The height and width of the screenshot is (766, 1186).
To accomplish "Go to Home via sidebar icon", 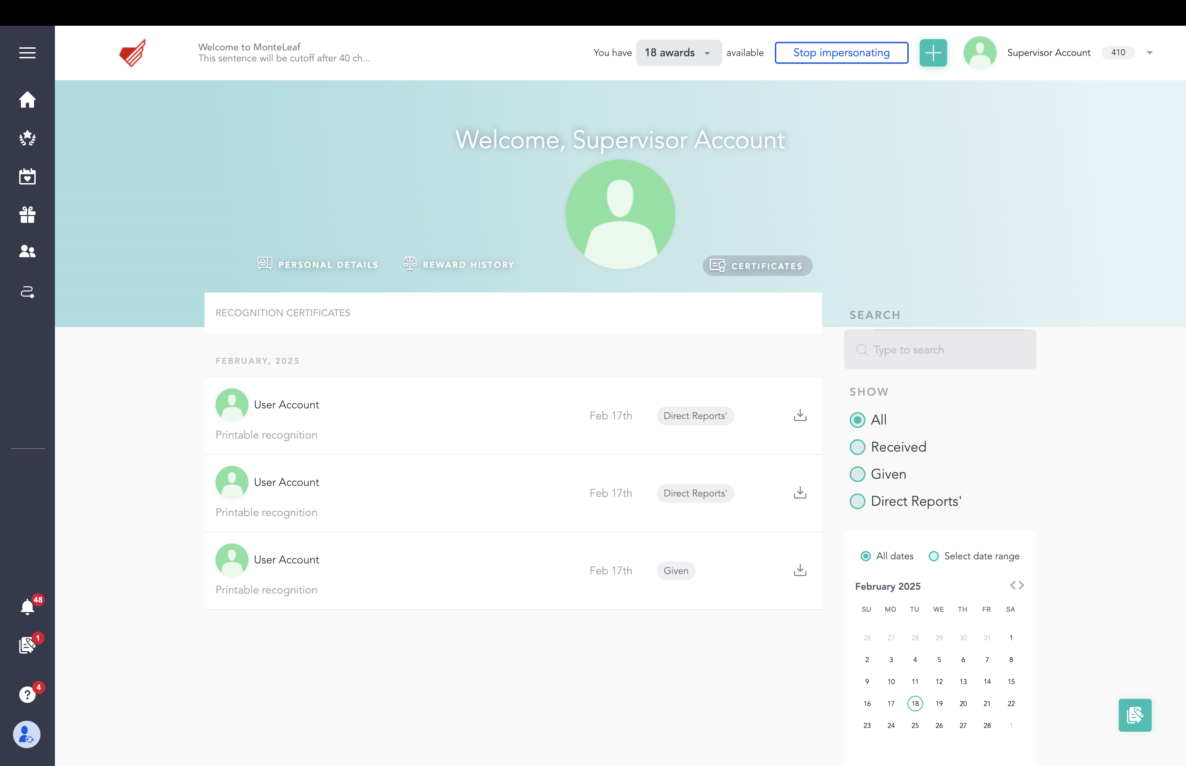I will pyautogui.click(x=27, y=99).
